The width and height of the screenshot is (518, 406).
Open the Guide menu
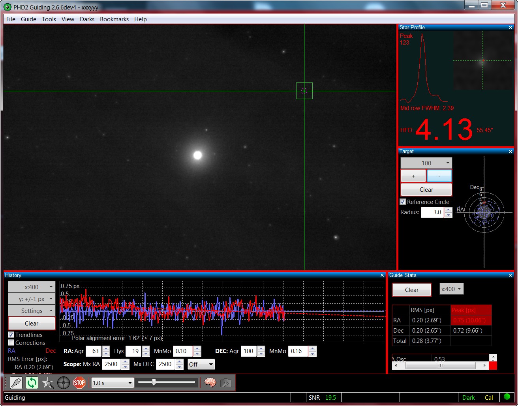[x=28, y=19]
